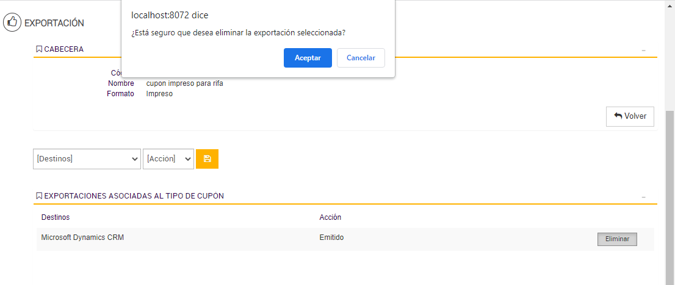The height and width of the screenshot is (285, 675).
Task: Click the bookmark icon next to CABECERA
Action: pyautogui.click(x=39, y=49)
